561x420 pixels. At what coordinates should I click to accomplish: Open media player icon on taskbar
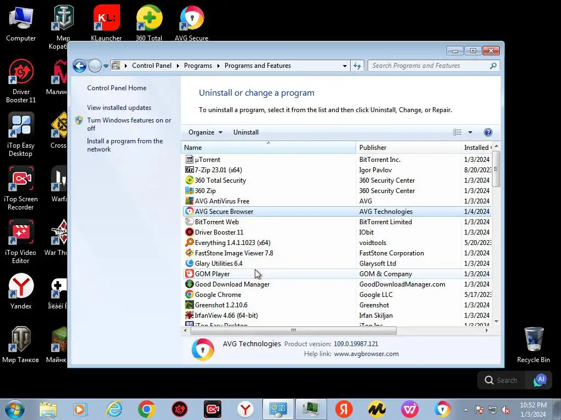[x=81, y=409]
